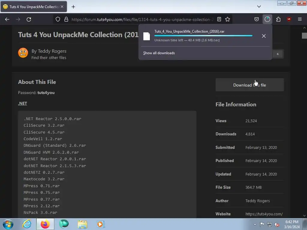Open the Pocket save icon
The image size is (307, 230).
pos(257,19)
